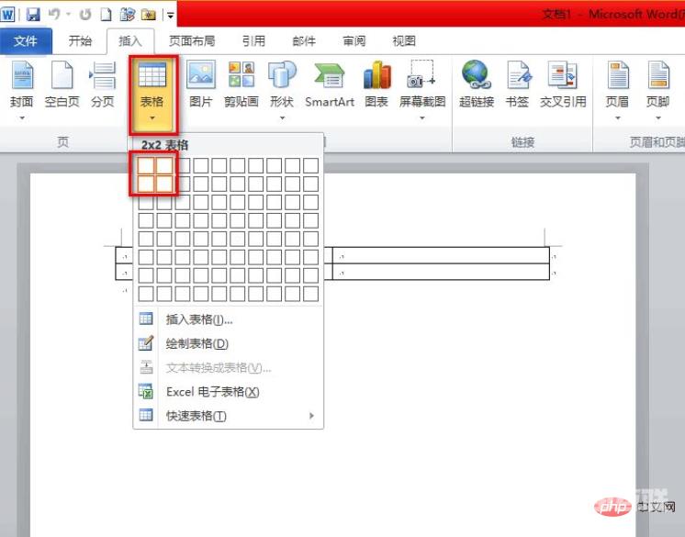
Task: Insert a Cross-reference (交叉引用)
Action: [563, 84]
